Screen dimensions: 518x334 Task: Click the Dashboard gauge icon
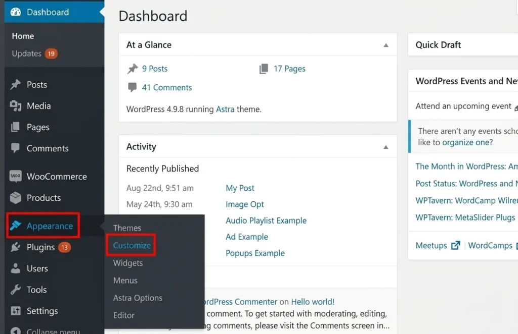pyautogui.click(x=16, y=12)
